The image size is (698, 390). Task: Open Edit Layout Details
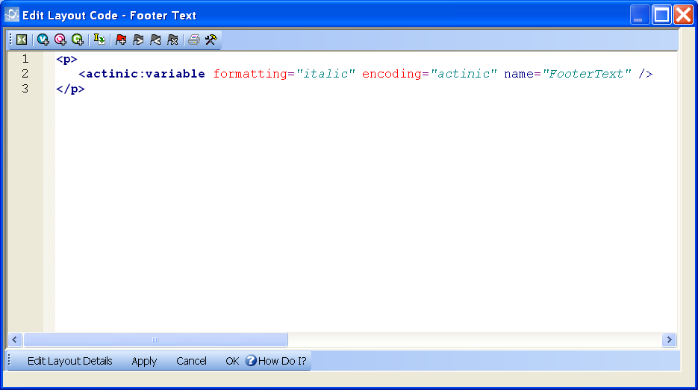69,361
